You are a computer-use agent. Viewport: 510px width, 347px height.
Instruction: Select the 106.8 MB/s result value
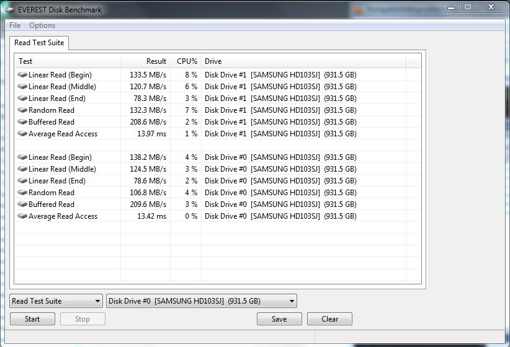(x=148, y=192)
